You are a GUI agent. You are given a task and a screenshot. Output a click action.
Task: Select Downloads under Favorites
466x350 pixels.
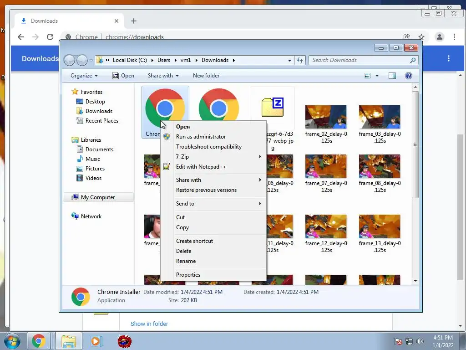pyautogui.click(x=99, y=111)
